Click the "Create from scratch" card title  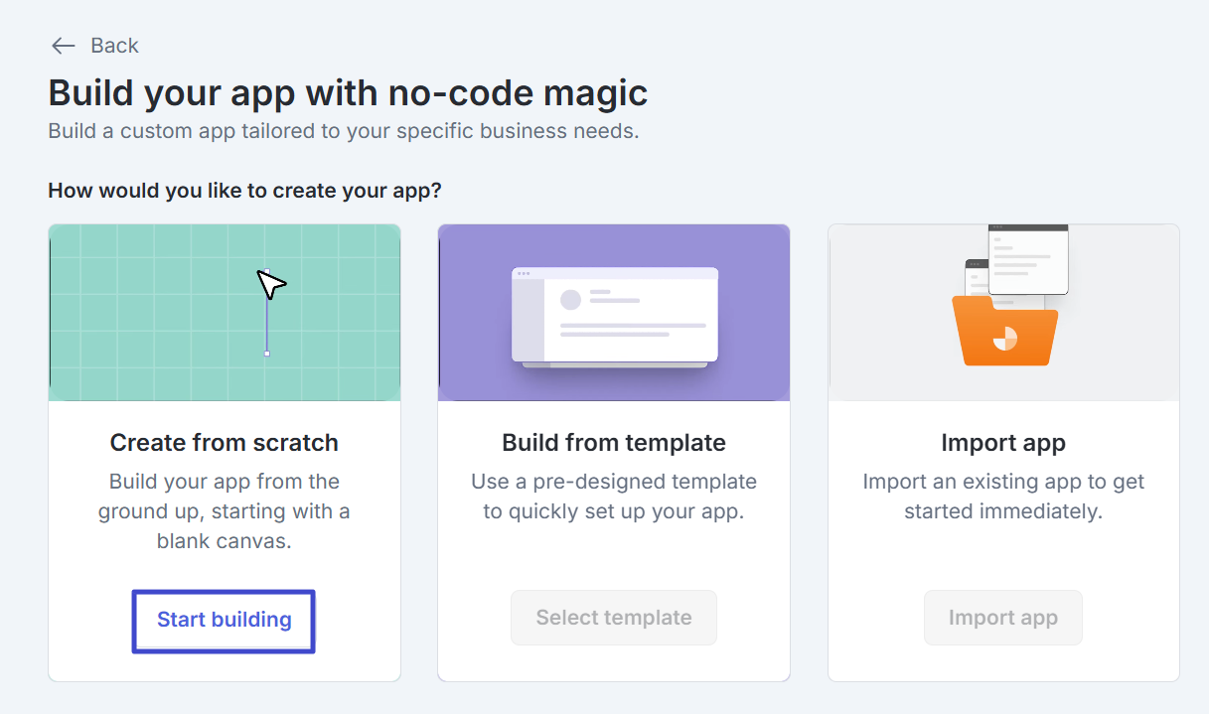coord(224,443)
